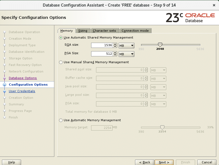The width and height of the screenshot is (219, 165).
Task: Click the User Credentials step bullet icon
Action: tap(4, 91)
